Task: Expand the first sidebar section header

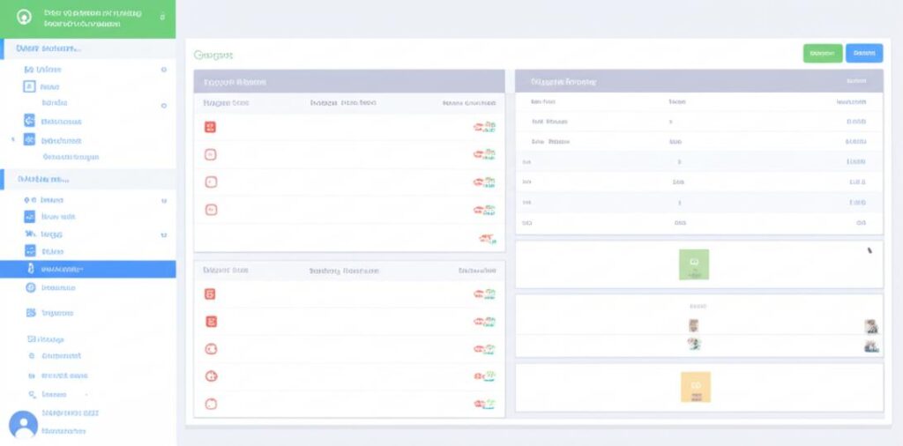Action: [x=87, y=48]
